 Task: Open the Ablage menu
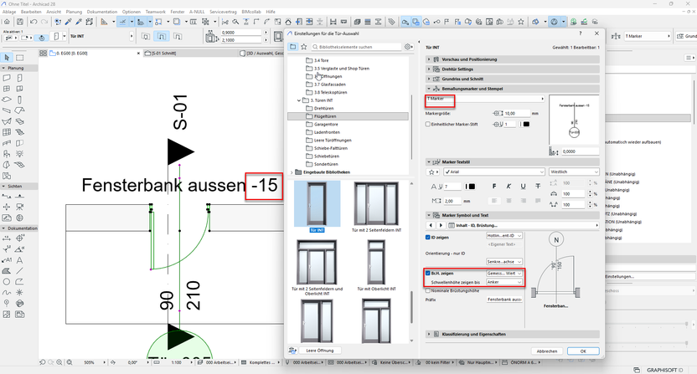(9, 12)
